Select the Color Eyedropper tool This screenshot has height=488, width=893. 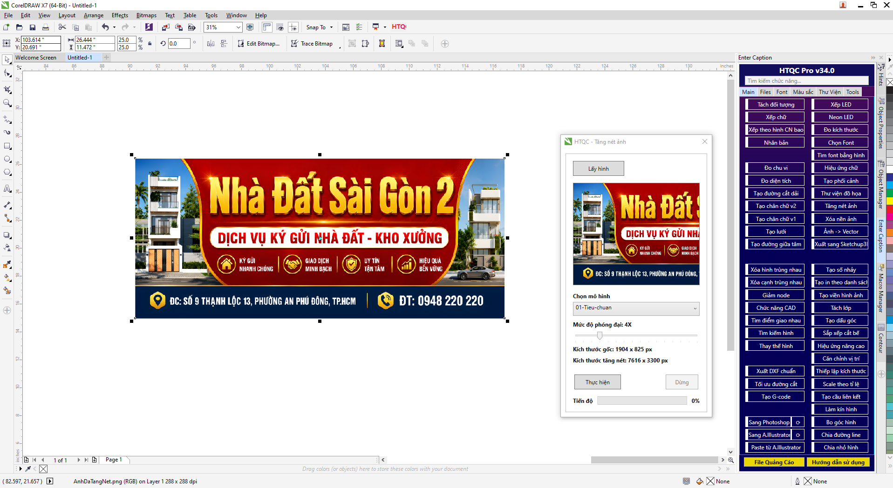(7, 265)
